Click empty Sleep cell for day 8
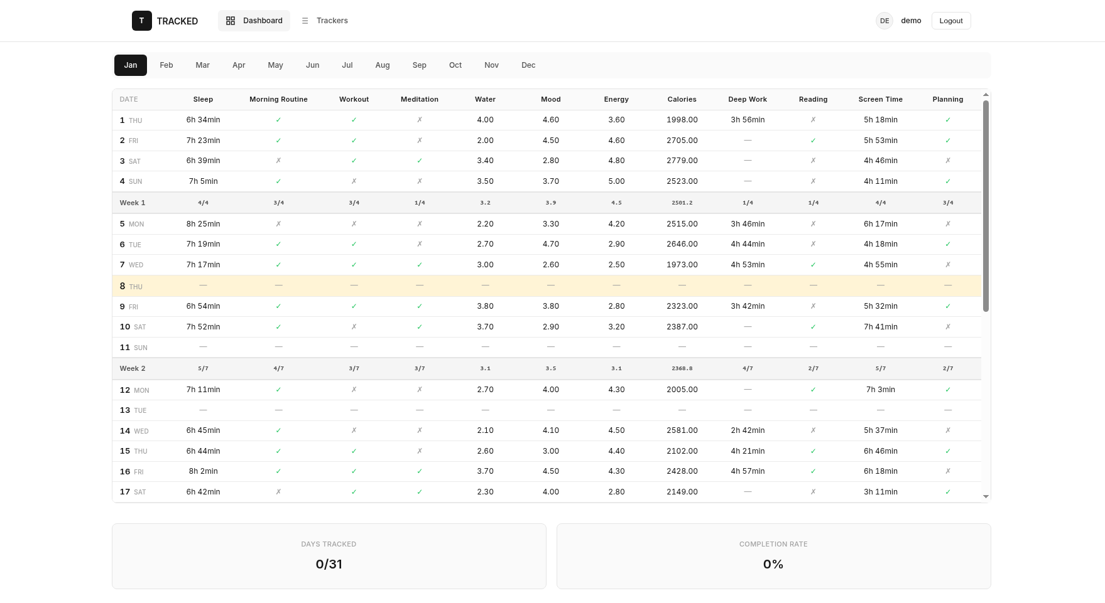This screenshot has height=603, width=1105. [203, 285]
